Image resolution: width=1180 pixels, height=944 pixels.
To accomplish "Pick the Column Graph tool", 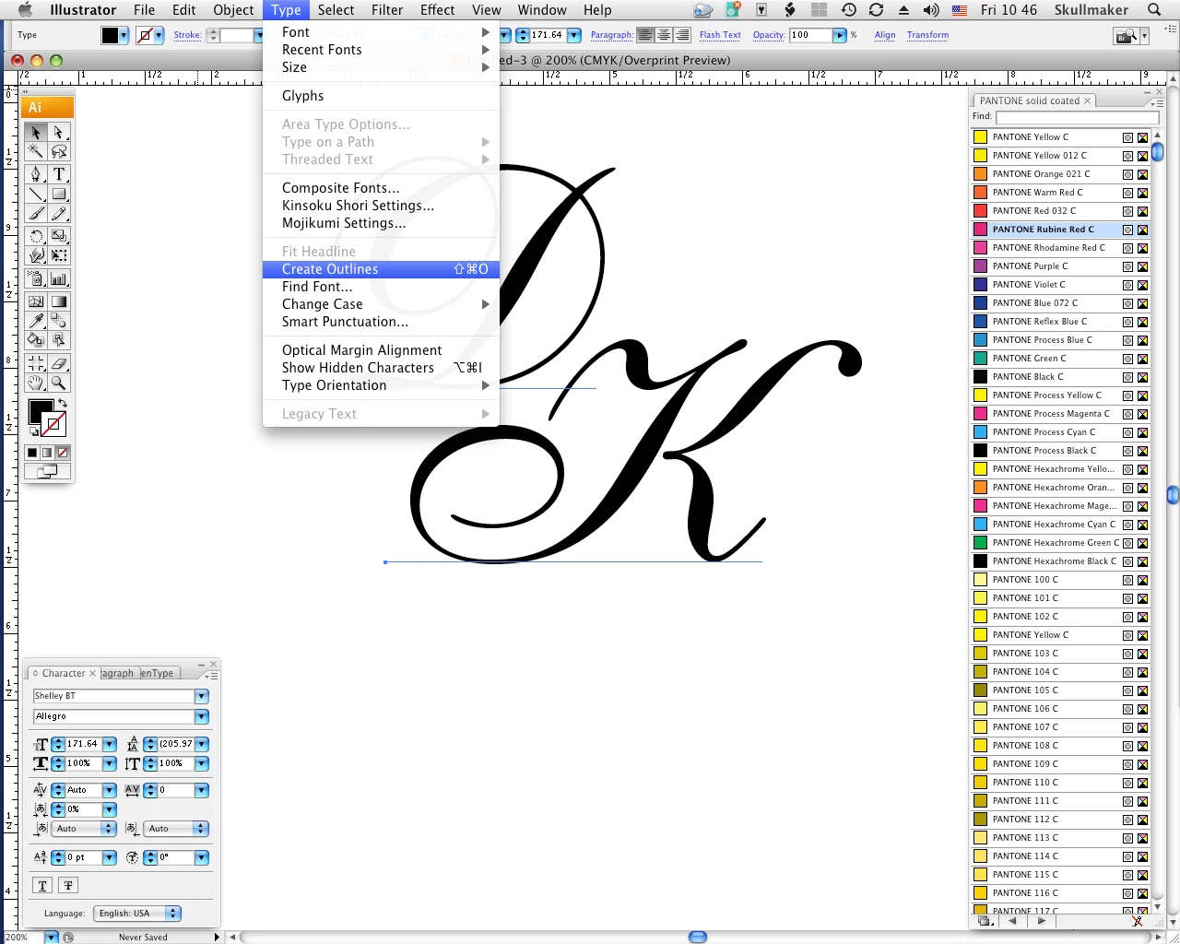I will (x=59, y=278).
